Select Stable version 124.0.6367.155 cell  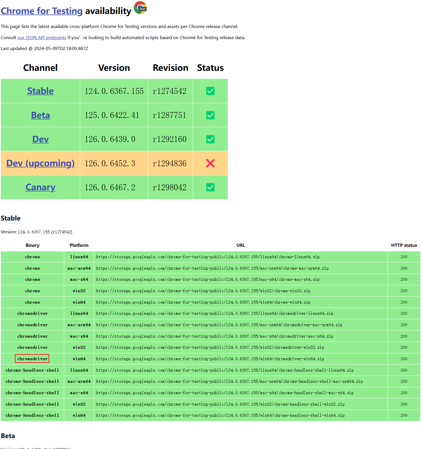(x=114, y=91)
